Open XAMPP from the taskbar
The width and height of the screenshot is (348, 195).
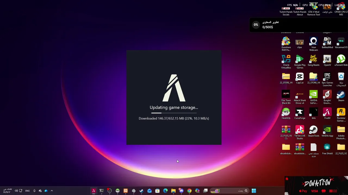tap(126, 191)
